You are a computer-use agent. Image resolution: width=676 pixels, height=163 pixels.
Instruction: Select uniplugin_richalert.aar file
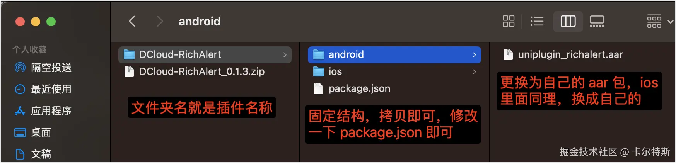[x=563, y=54]
